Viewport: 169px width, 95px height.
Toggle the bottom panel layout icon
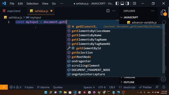122,3
